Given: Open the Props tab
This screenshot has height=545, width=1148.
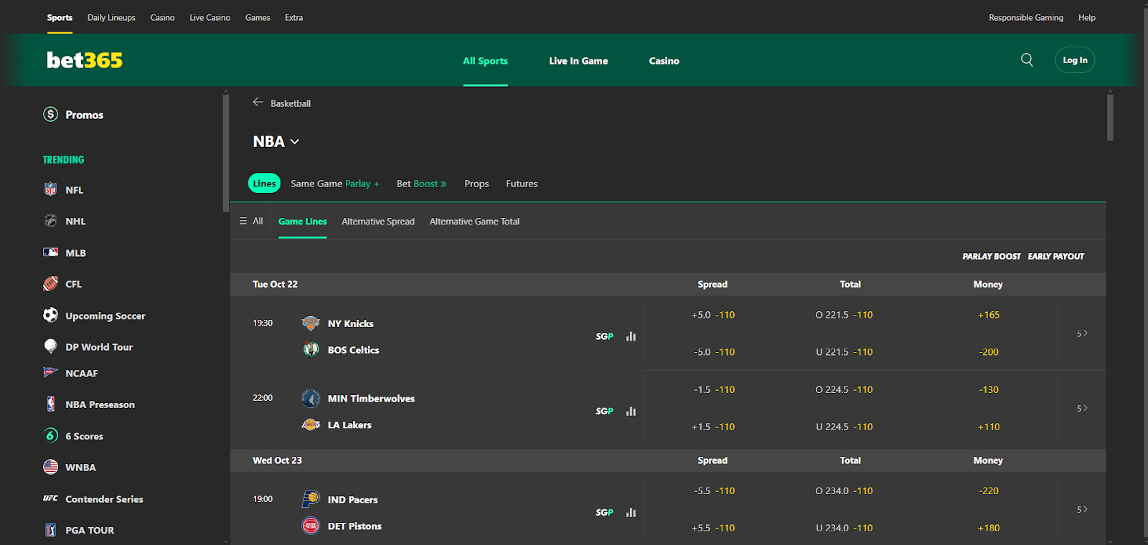Looking at the screenshot, I should point(476,184).
